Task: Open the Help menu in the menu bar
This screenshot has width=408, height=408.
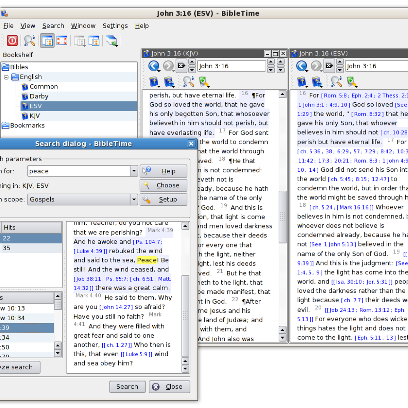Action: click(x=142, y=26)
